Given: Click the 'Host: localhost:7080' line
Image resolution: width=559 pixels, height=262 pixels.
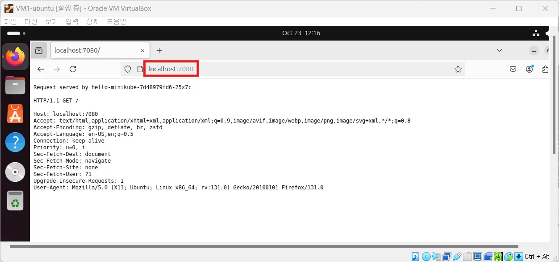Looking at the screenshot, I should pos(66,114).
